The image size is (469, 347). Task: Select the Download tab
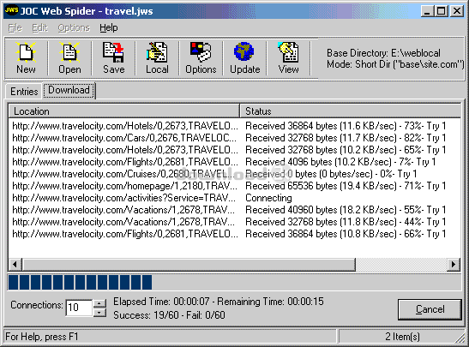point(69,90)
